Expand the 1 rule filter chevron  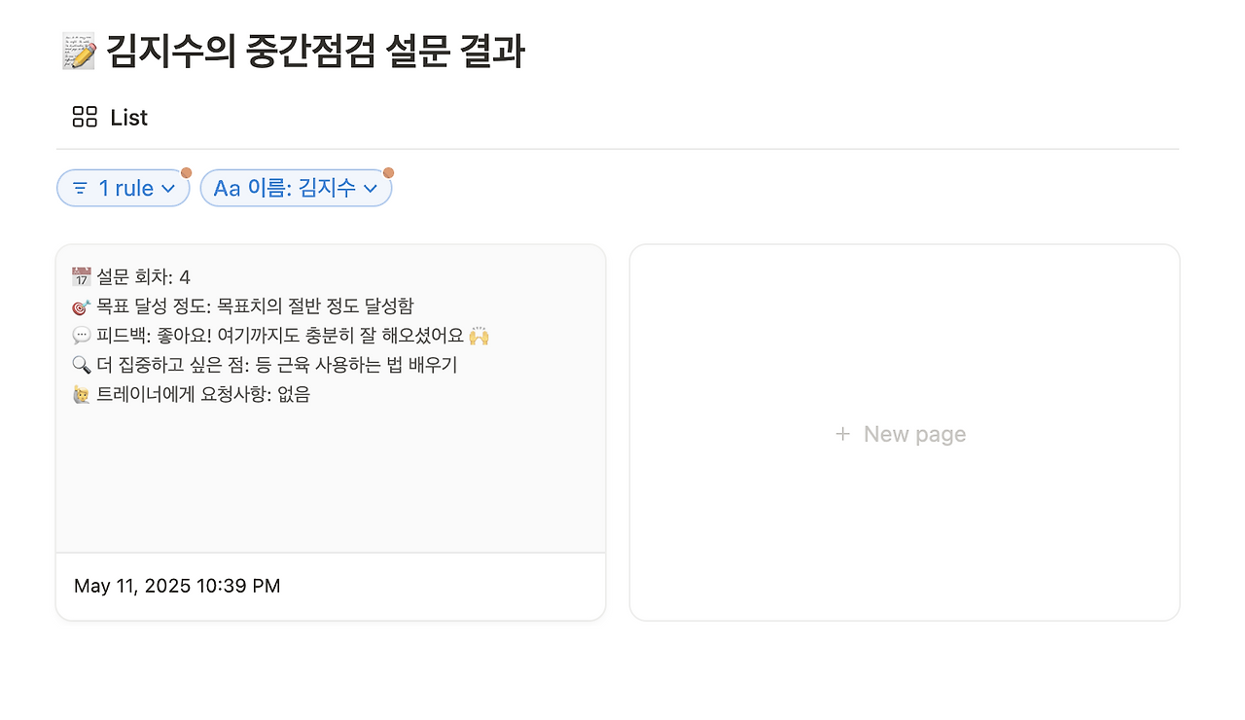point(168,189)
